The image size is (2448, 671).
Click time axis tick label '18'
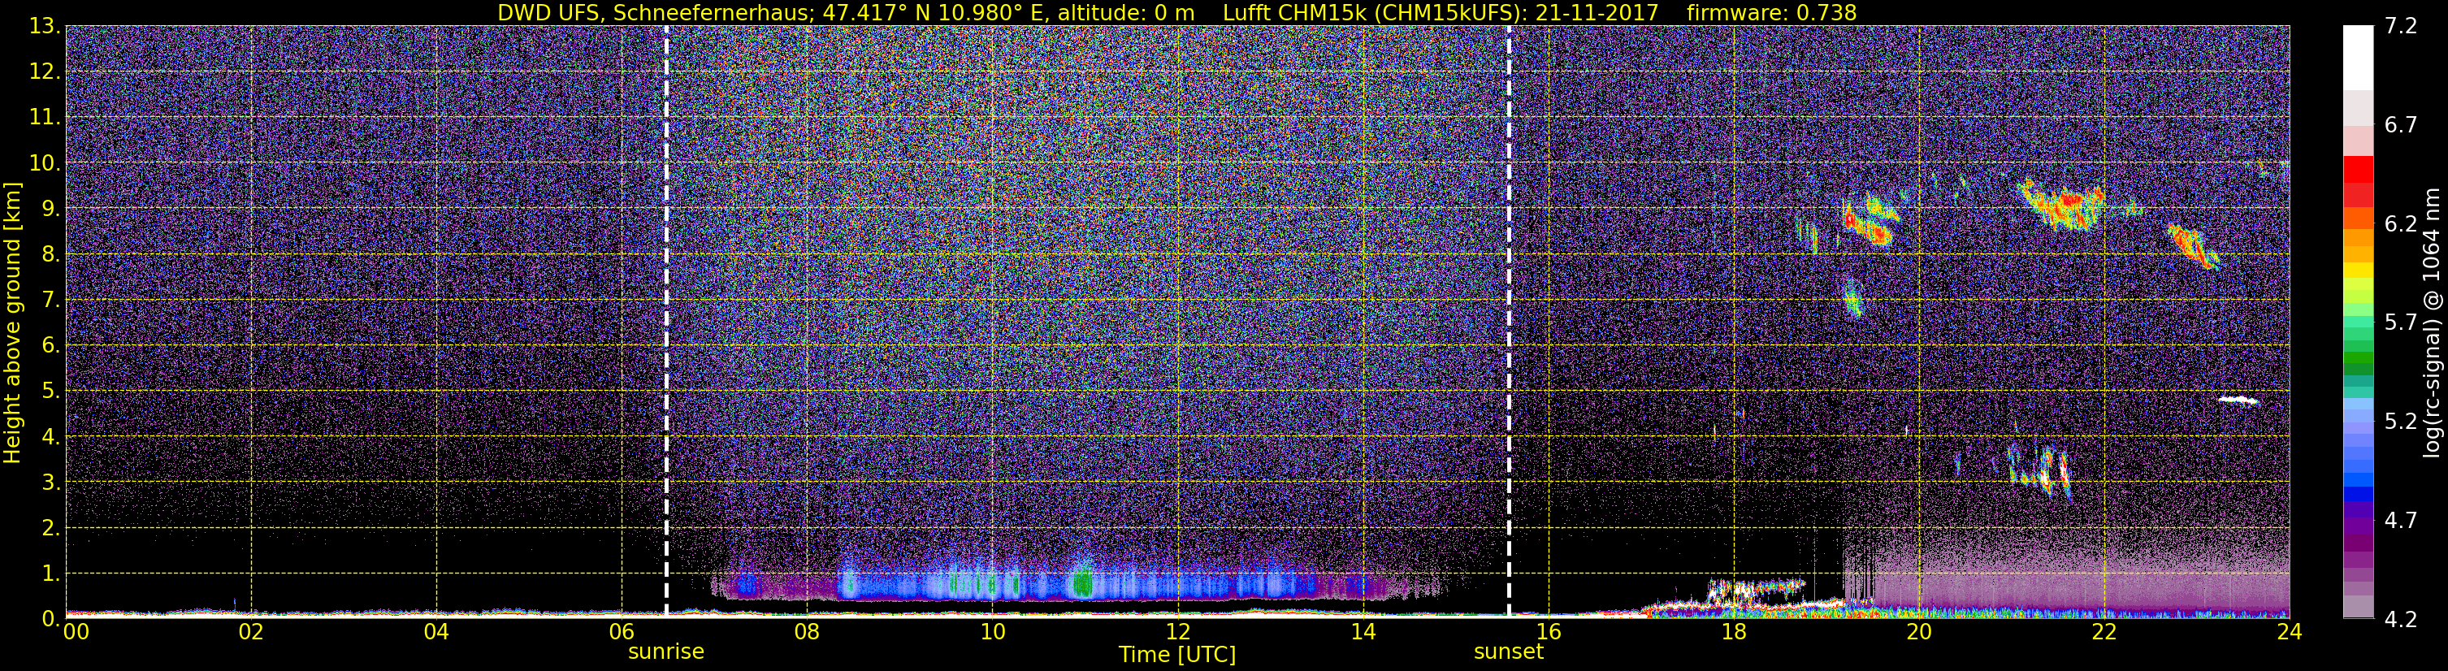1733,633
